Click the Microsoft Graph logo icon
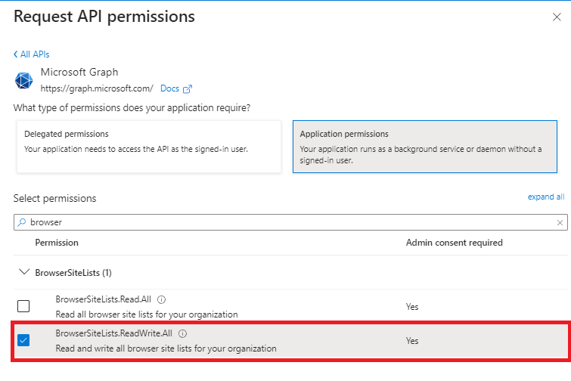 click(25, 81)
